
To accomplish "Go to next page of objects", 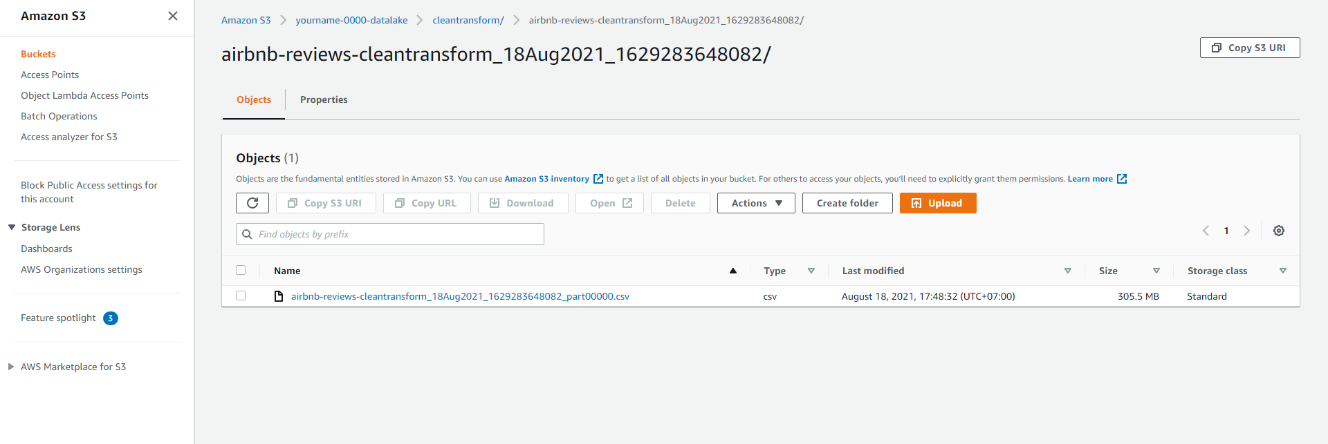I will (1246, 231).
